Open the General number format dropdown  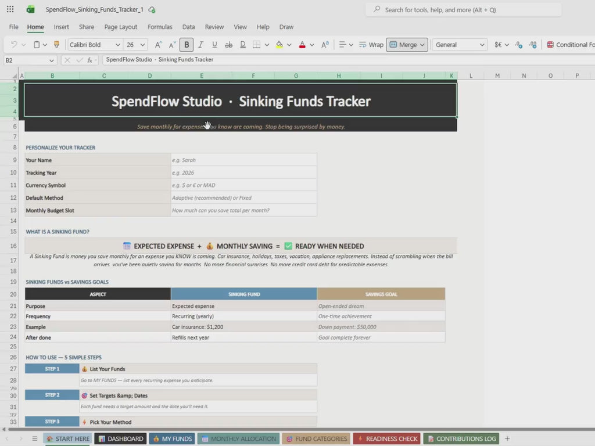pyautogui.click(x=460, y=45)
